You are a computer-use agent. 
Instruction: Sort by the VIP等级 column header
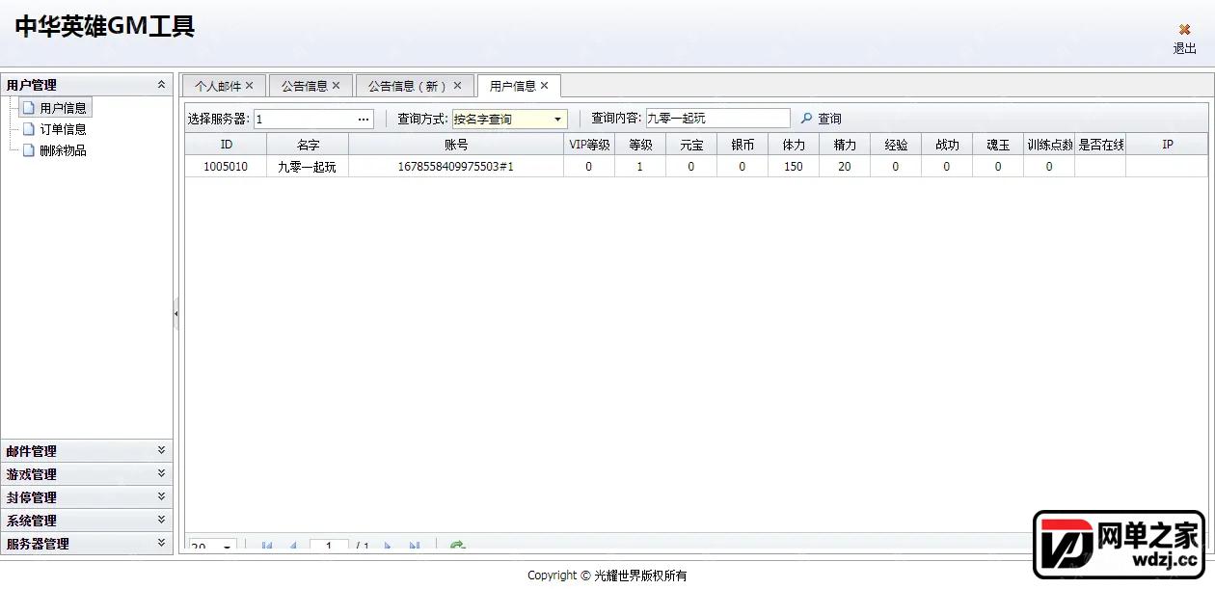589,145
